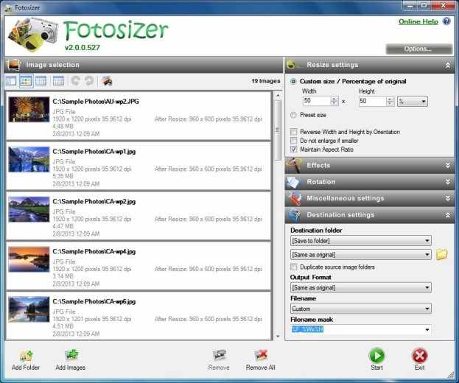Click Remove All icon
The width and height of the screenshot is (459, 383).
260,356
